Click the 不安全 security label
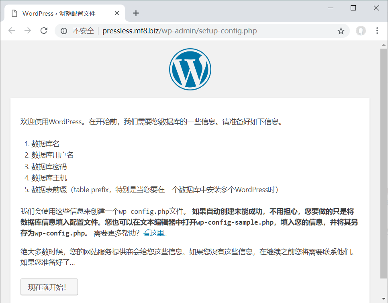Screen dimensions: 388x303 coord(83,31)
